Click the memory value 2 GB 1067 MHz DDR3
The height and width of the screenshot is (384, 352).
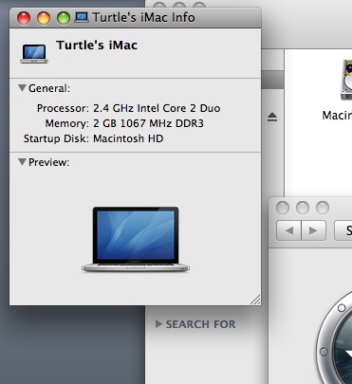[148, 123]
